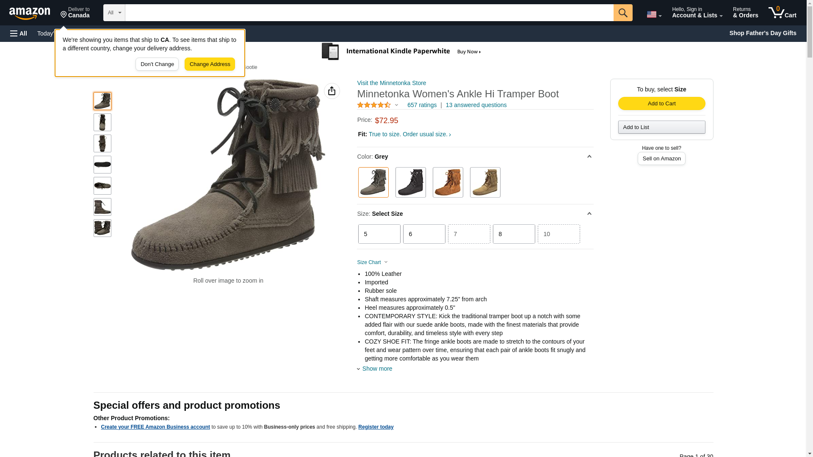Open the shopping cart
The height and width of the screenshot is (457, 813).
(x=782, y=13)
